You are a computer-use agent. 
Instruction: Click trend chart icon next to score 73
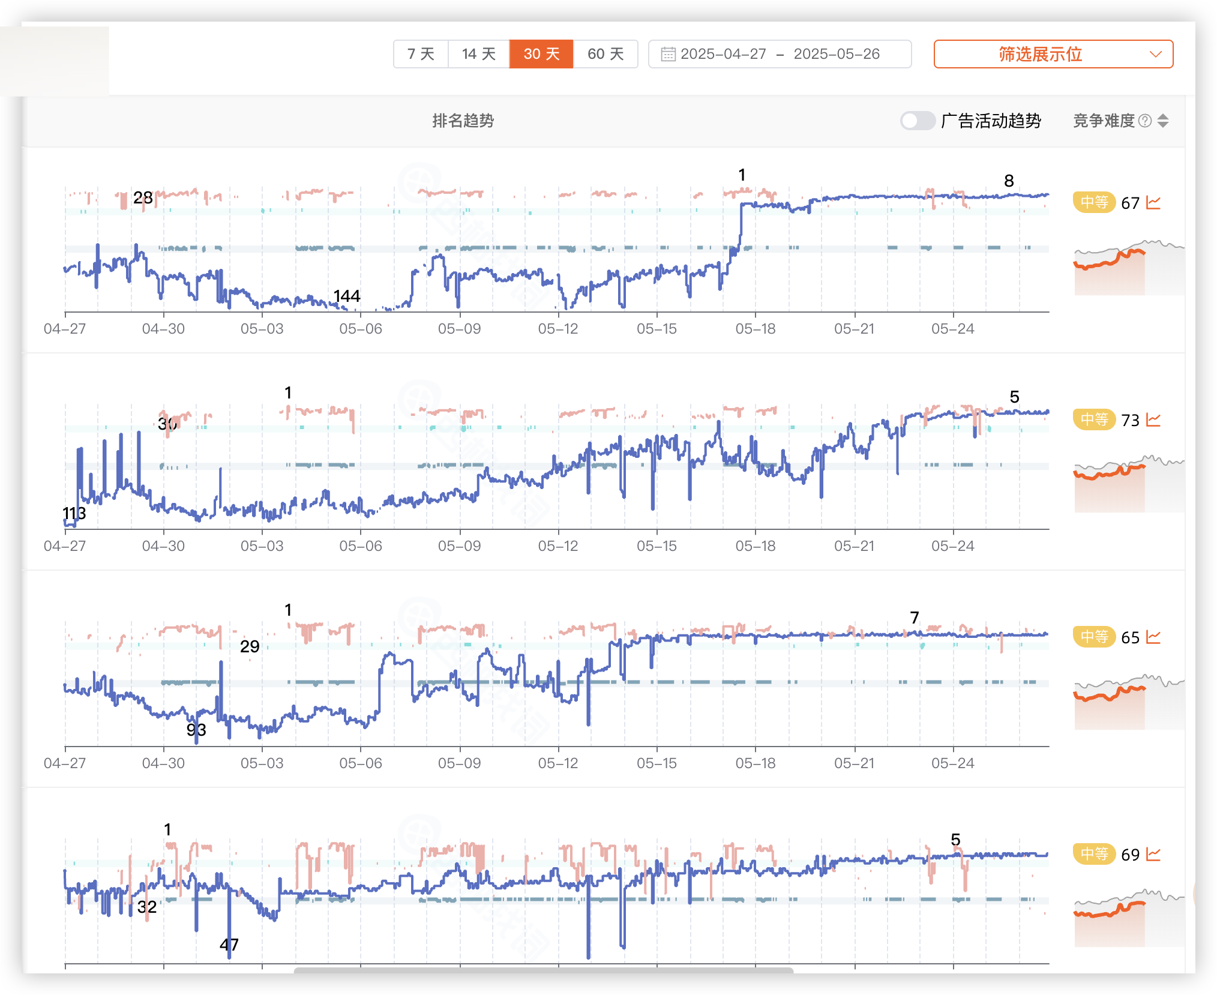pyautogui.click(x=1153, y=420)
